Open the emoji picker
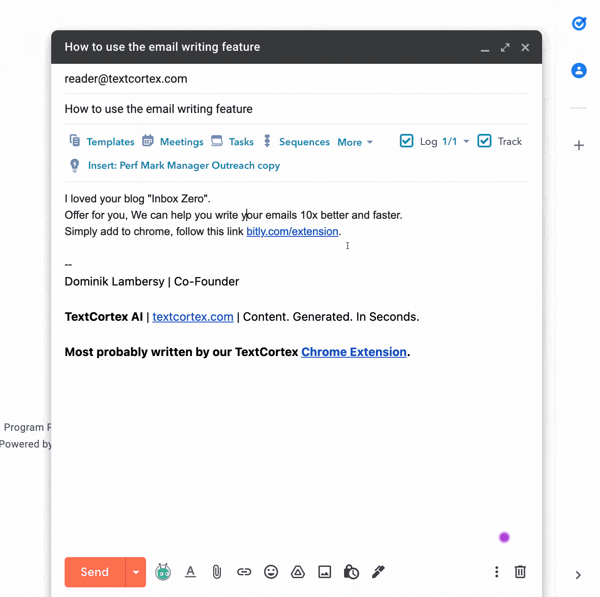Viewport: 600px width, 597px height. (x=271, y=572)
